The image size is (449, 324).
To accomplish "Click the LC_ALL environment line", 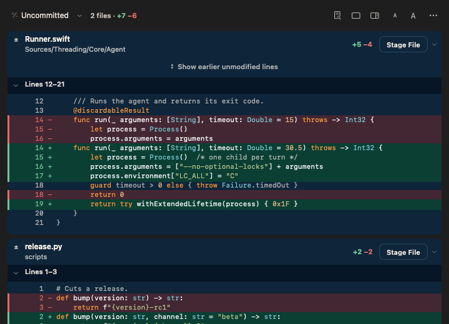I will [224, 176].
